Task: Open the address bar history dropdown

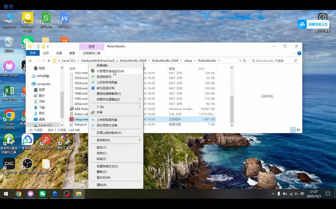Action: point(240,60)
